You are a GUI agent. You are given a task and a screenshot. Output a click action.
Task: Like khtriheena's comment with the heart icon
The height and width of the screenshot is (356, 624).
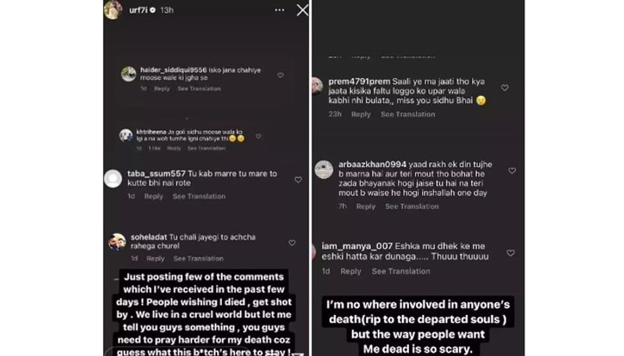pos(258,137)
